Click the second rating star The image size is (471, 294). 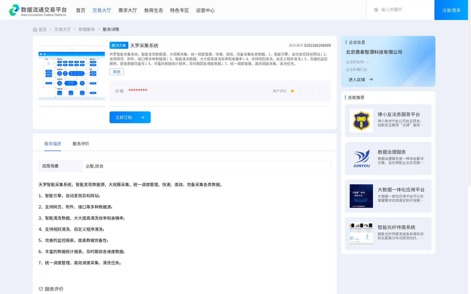point(299,91)
